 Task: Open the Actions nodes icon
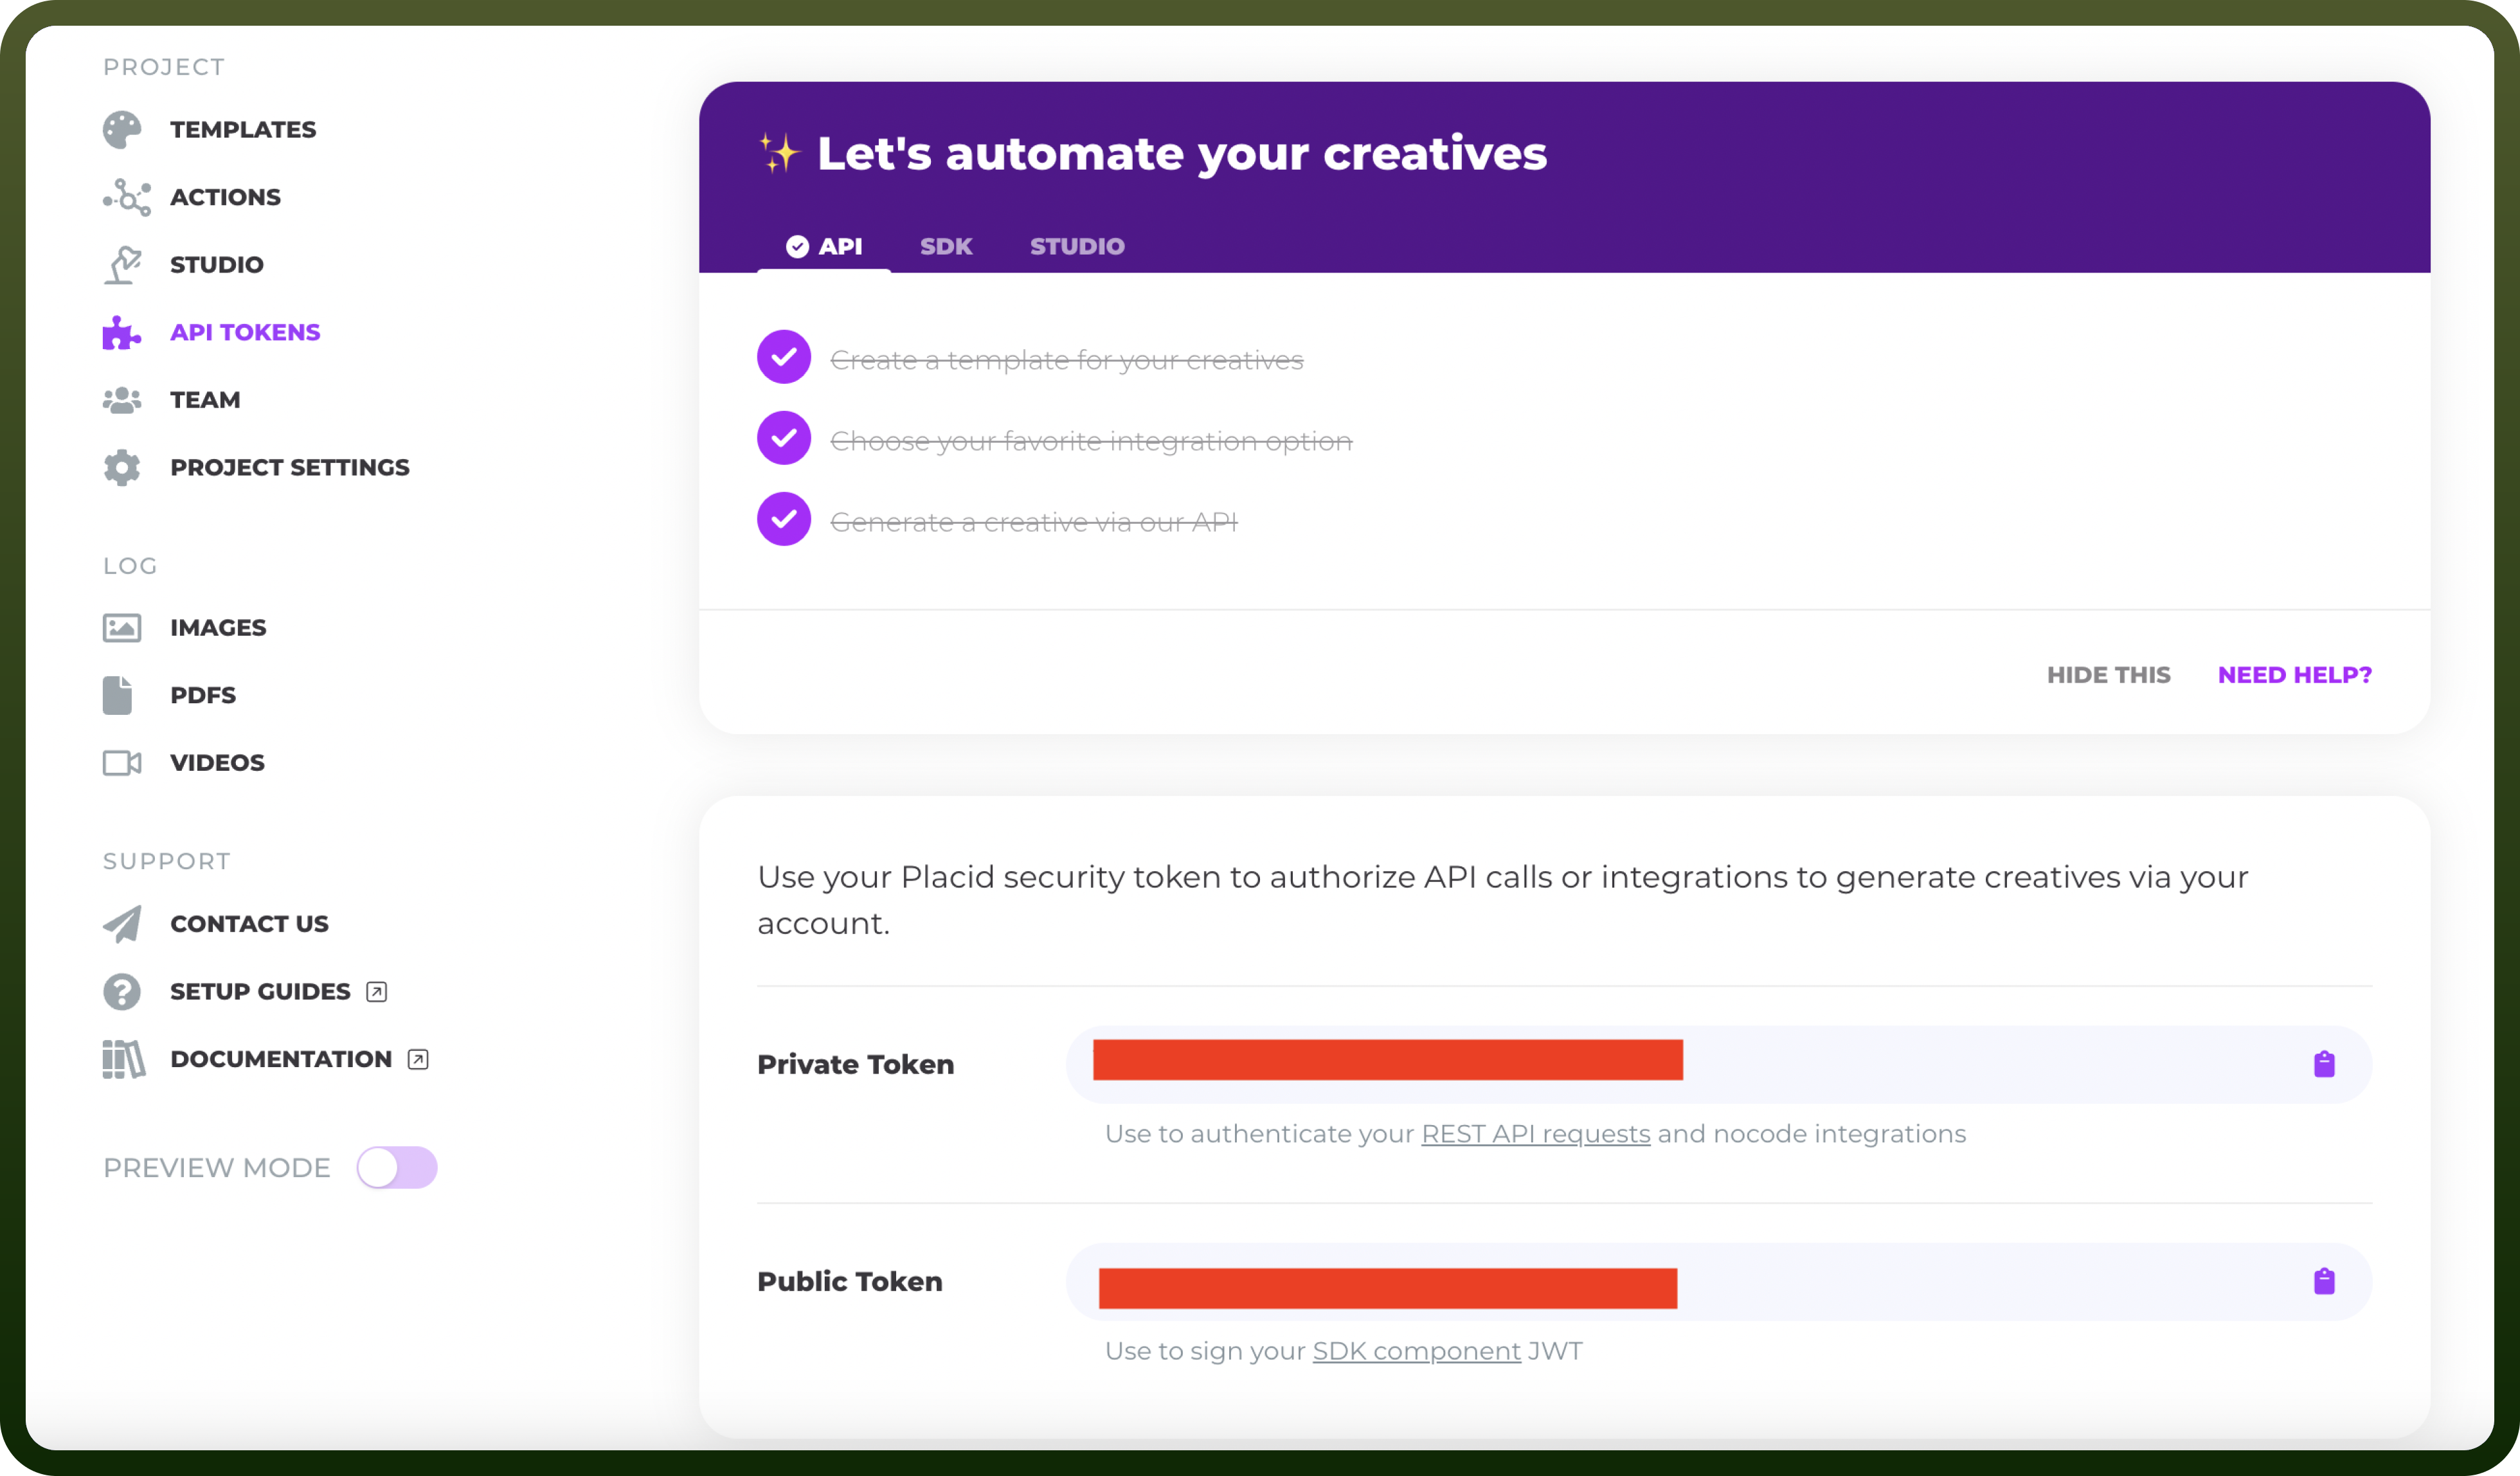click(126, 197)
